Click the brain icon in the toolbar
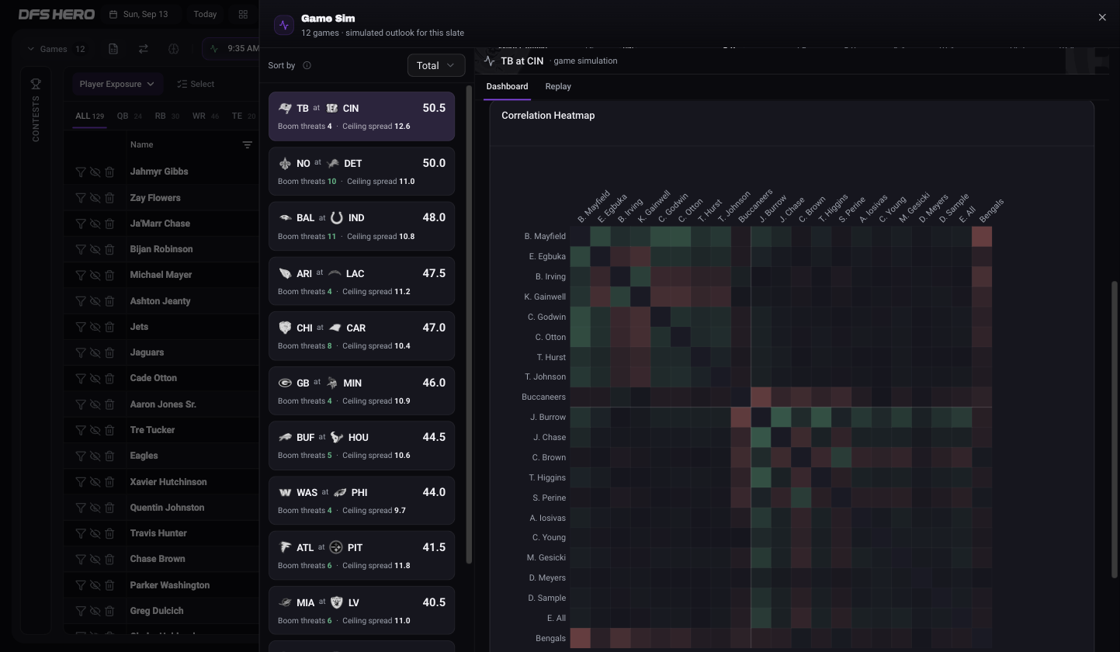The height and width of the screenshot is (652, 1120). (173, 49)
